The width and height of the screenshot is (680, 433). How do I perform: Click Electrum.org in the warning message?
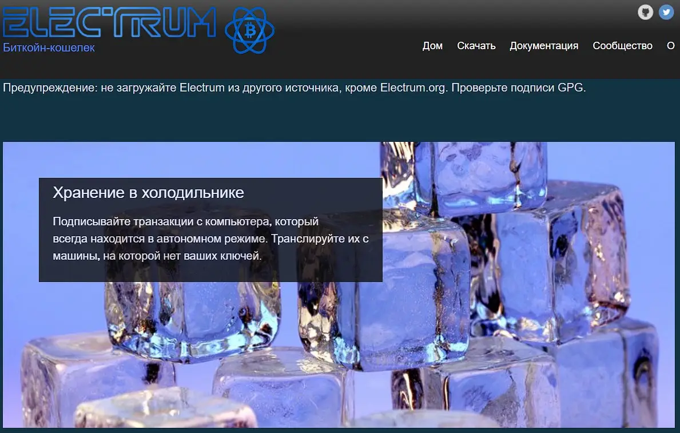(x=413, y=88)
